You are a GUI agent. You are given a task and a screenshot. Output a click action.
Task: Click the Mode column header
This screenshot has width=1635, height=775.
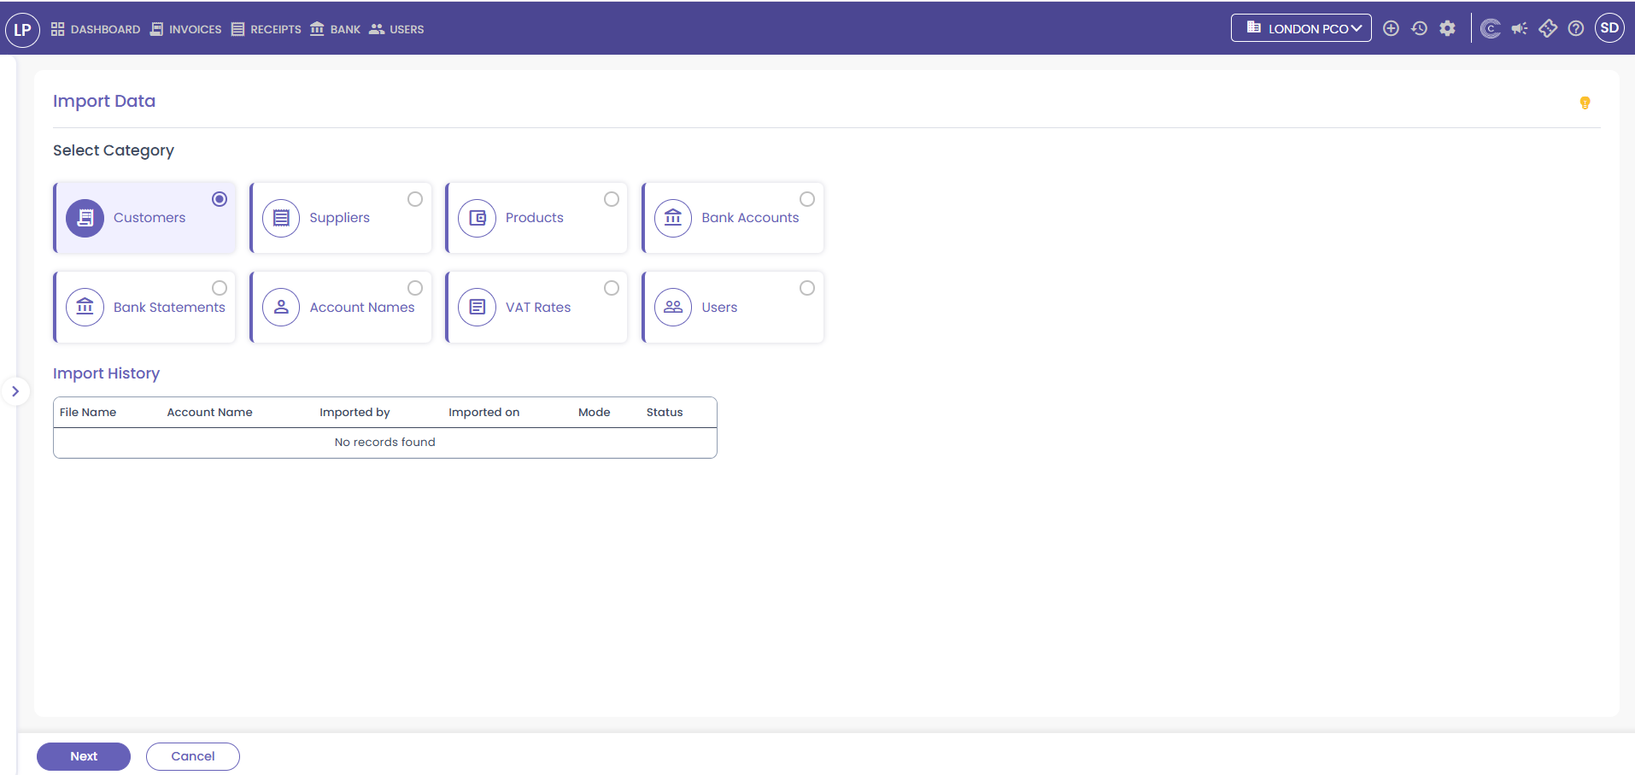595,412
